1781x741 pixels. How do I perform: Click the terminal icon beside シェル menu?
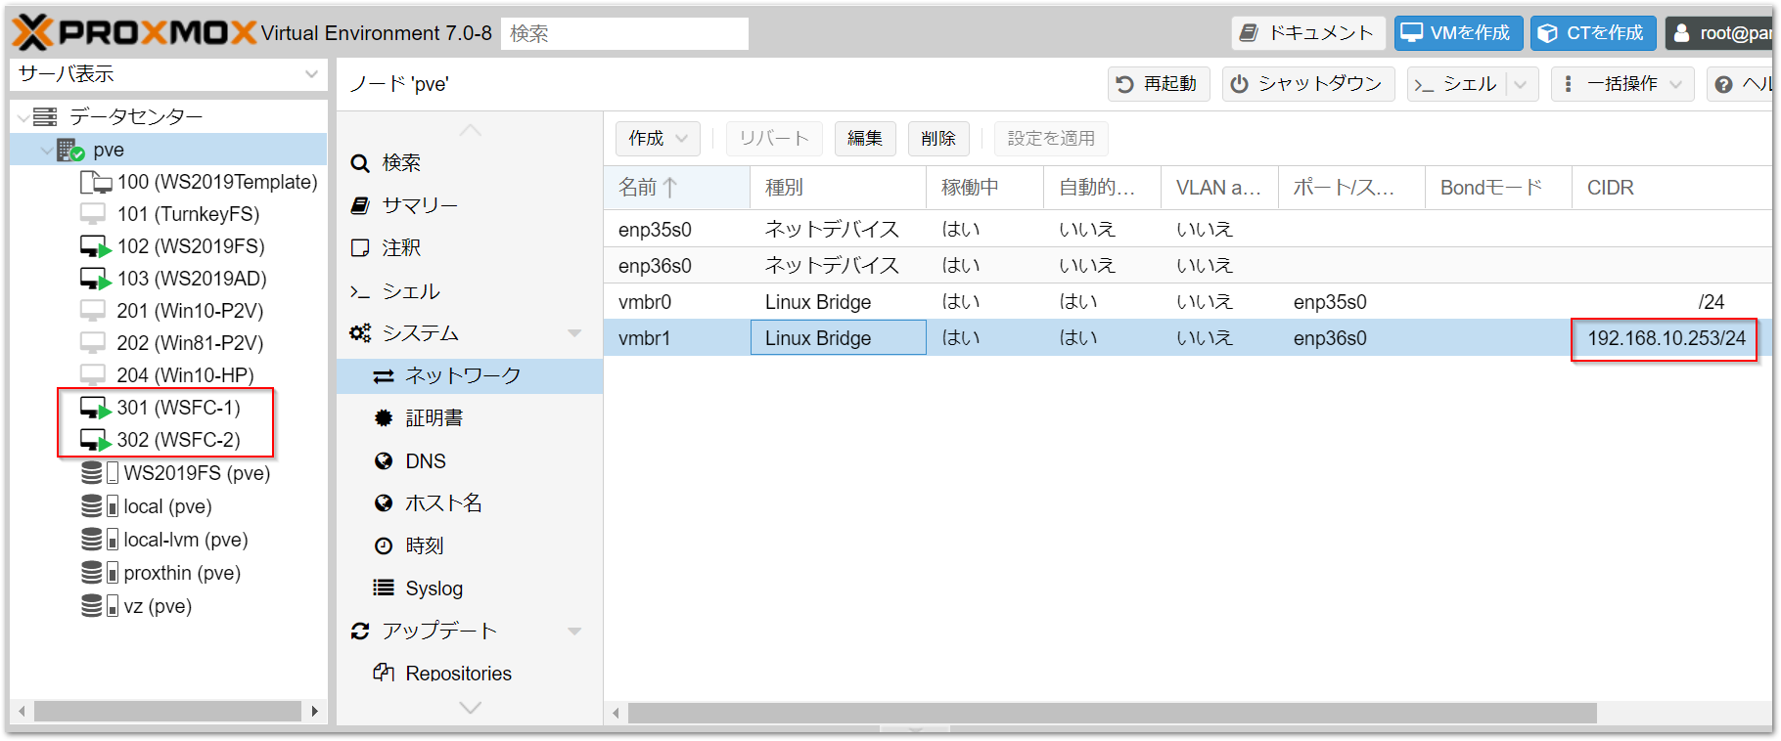360,292
